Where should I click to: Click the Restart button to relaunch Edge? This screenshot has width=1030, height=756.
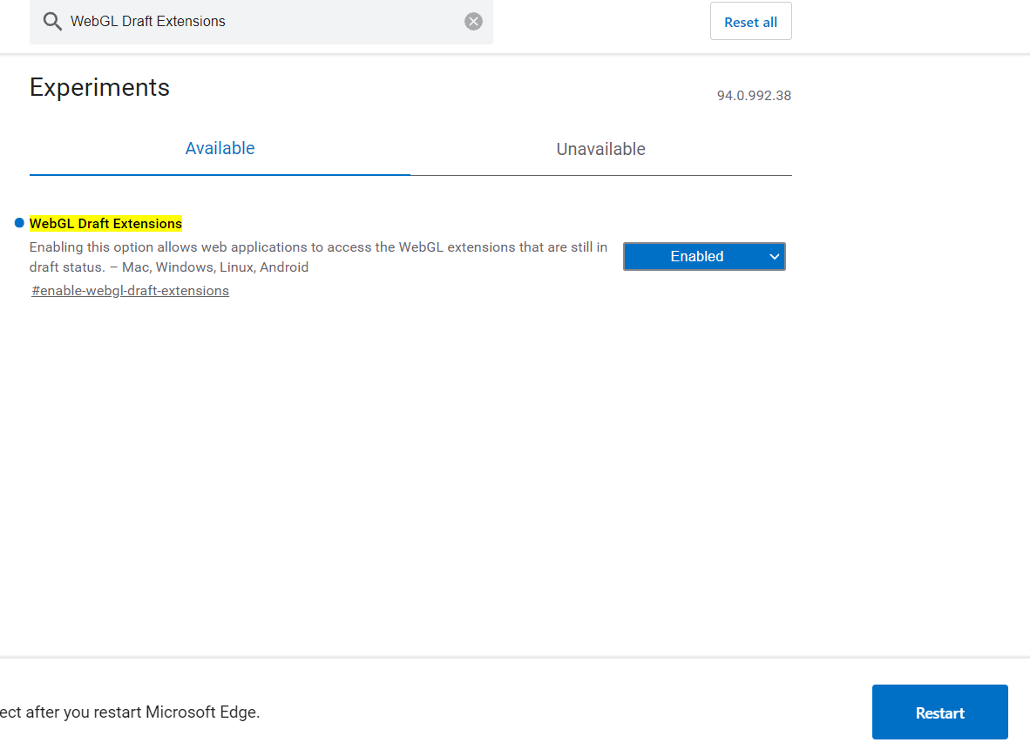tap(939, 712)
